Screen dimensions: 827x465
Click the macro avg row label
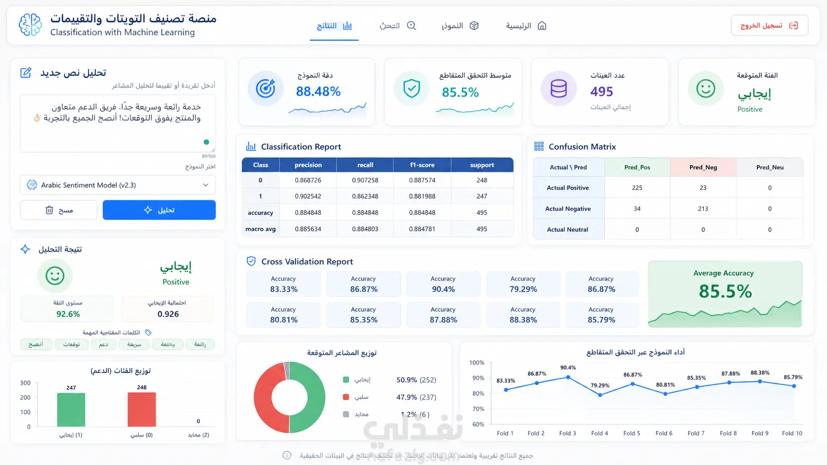(261, 229)
